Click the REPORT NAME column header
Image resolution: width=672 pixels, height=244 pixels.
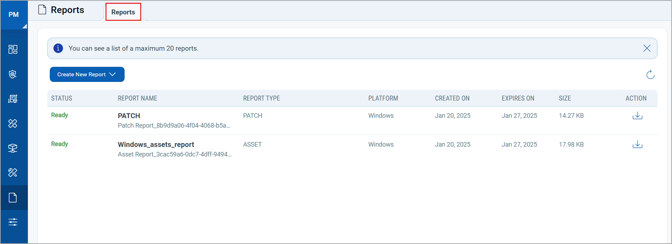pyautogui.click(x=138, y=98)
